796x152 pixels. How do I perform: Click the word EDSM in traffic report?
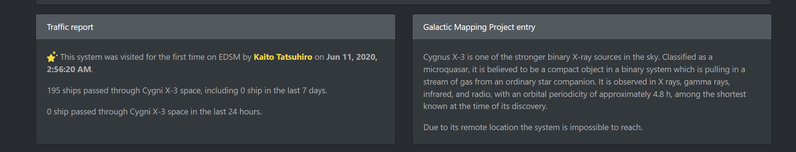[229, 57]
